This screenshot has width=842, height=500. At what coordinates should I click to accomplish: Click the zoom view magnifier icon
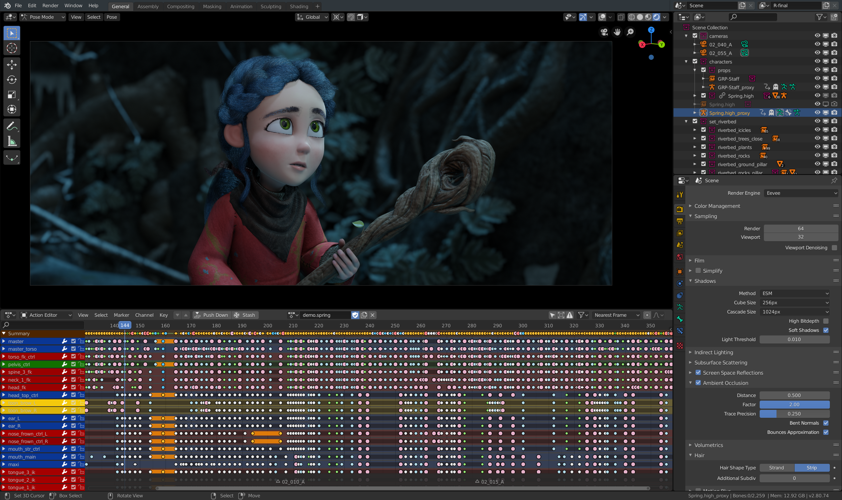coord(630,32)
